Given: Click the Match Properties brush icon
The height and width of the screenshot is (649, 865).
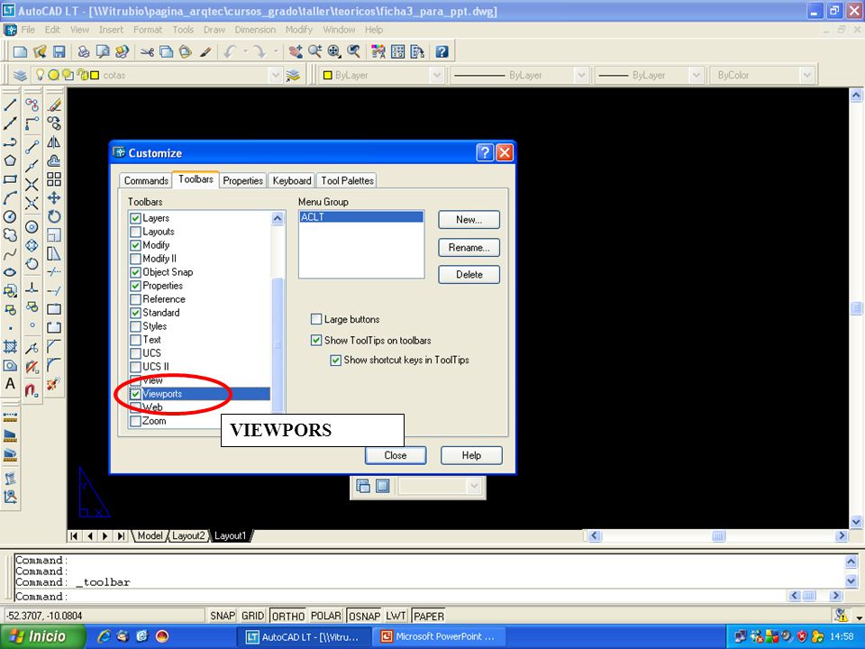Looking at the screenshot, I should pyautogui.click(x=205, y=52).
